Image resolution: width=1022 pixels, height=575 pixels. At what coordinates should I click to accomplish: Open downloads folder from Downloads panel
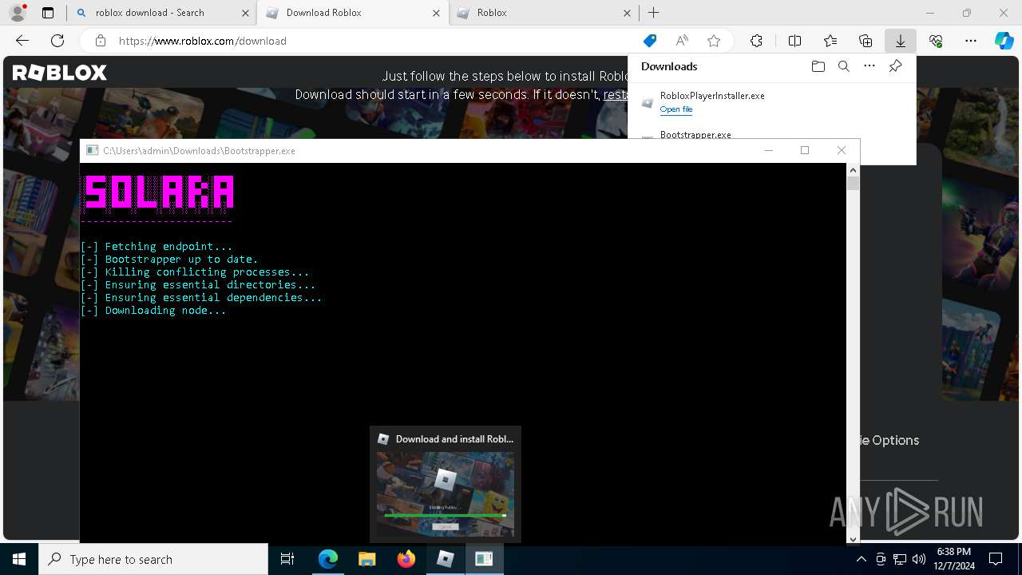point(818,66)
